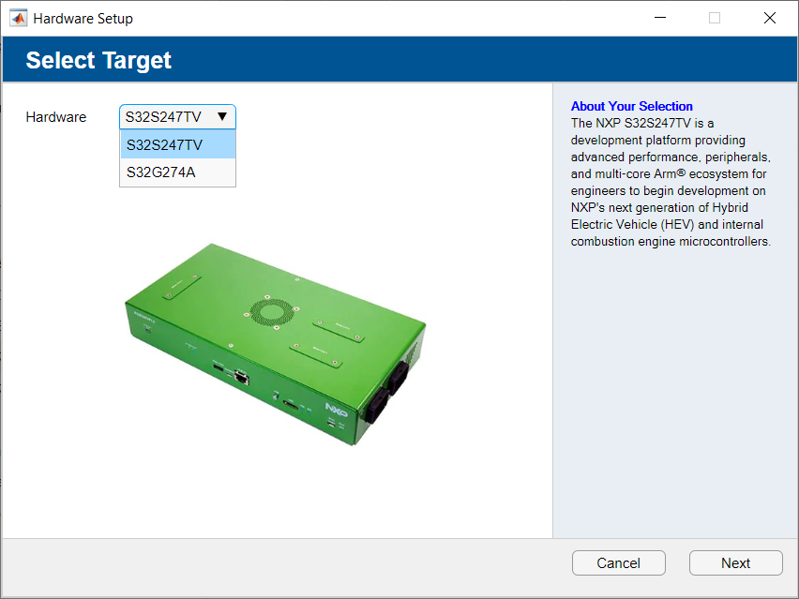This screenshot has width=799, height=599.
Task: Click the Hardware label
Action: [x=56, y=116]
